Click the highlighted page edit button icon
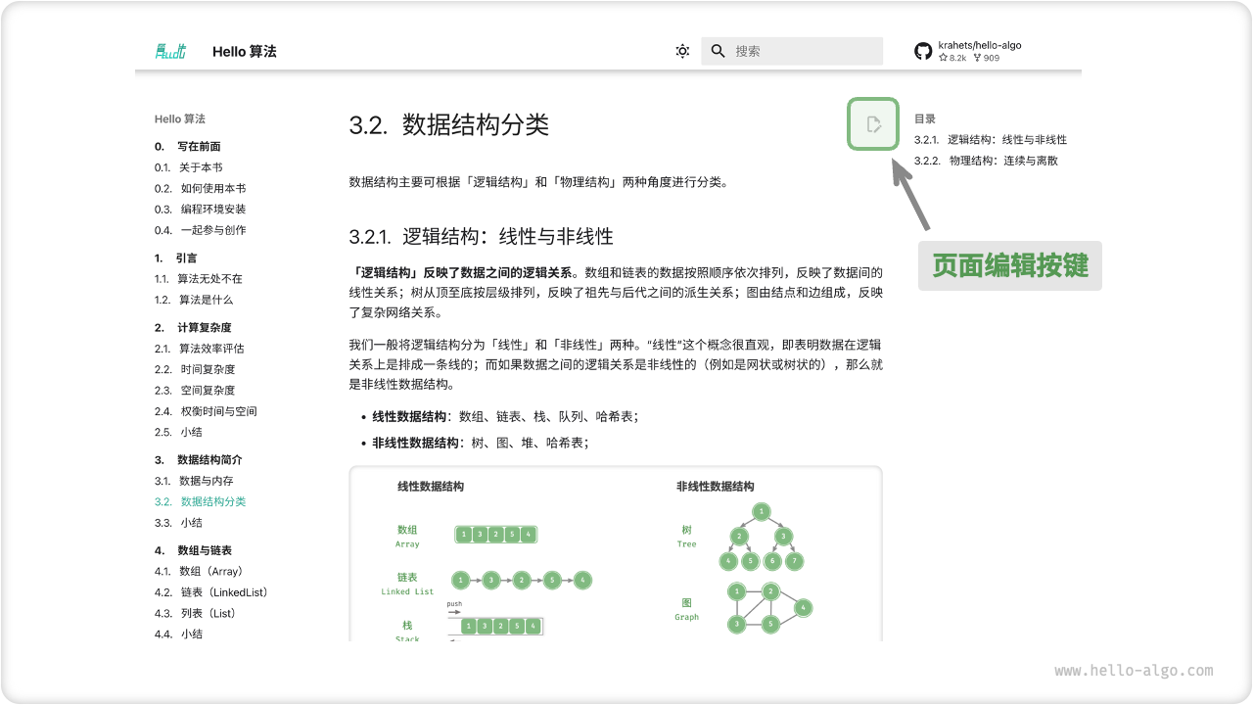The image size is (1253, 705). [872, 123]
